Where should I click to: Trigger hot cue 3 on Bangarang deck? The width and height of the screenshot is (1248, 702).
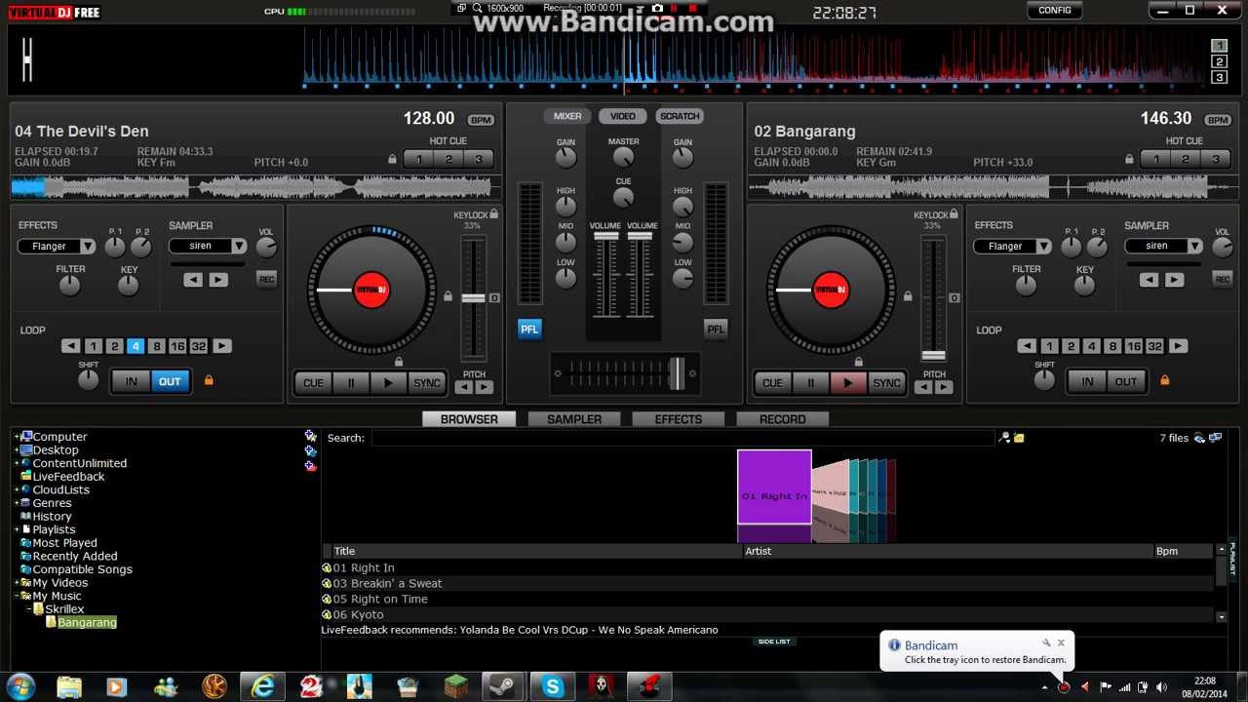pos(1215,159)
